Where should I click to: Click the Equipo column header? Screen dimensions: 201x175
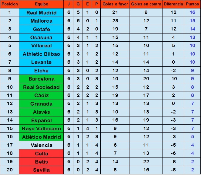41,4
